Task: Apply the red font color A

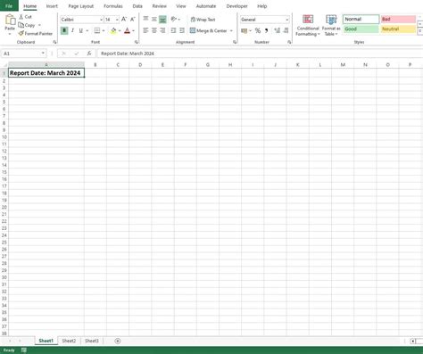Action: pyautogui.click(x=128, y=30)
